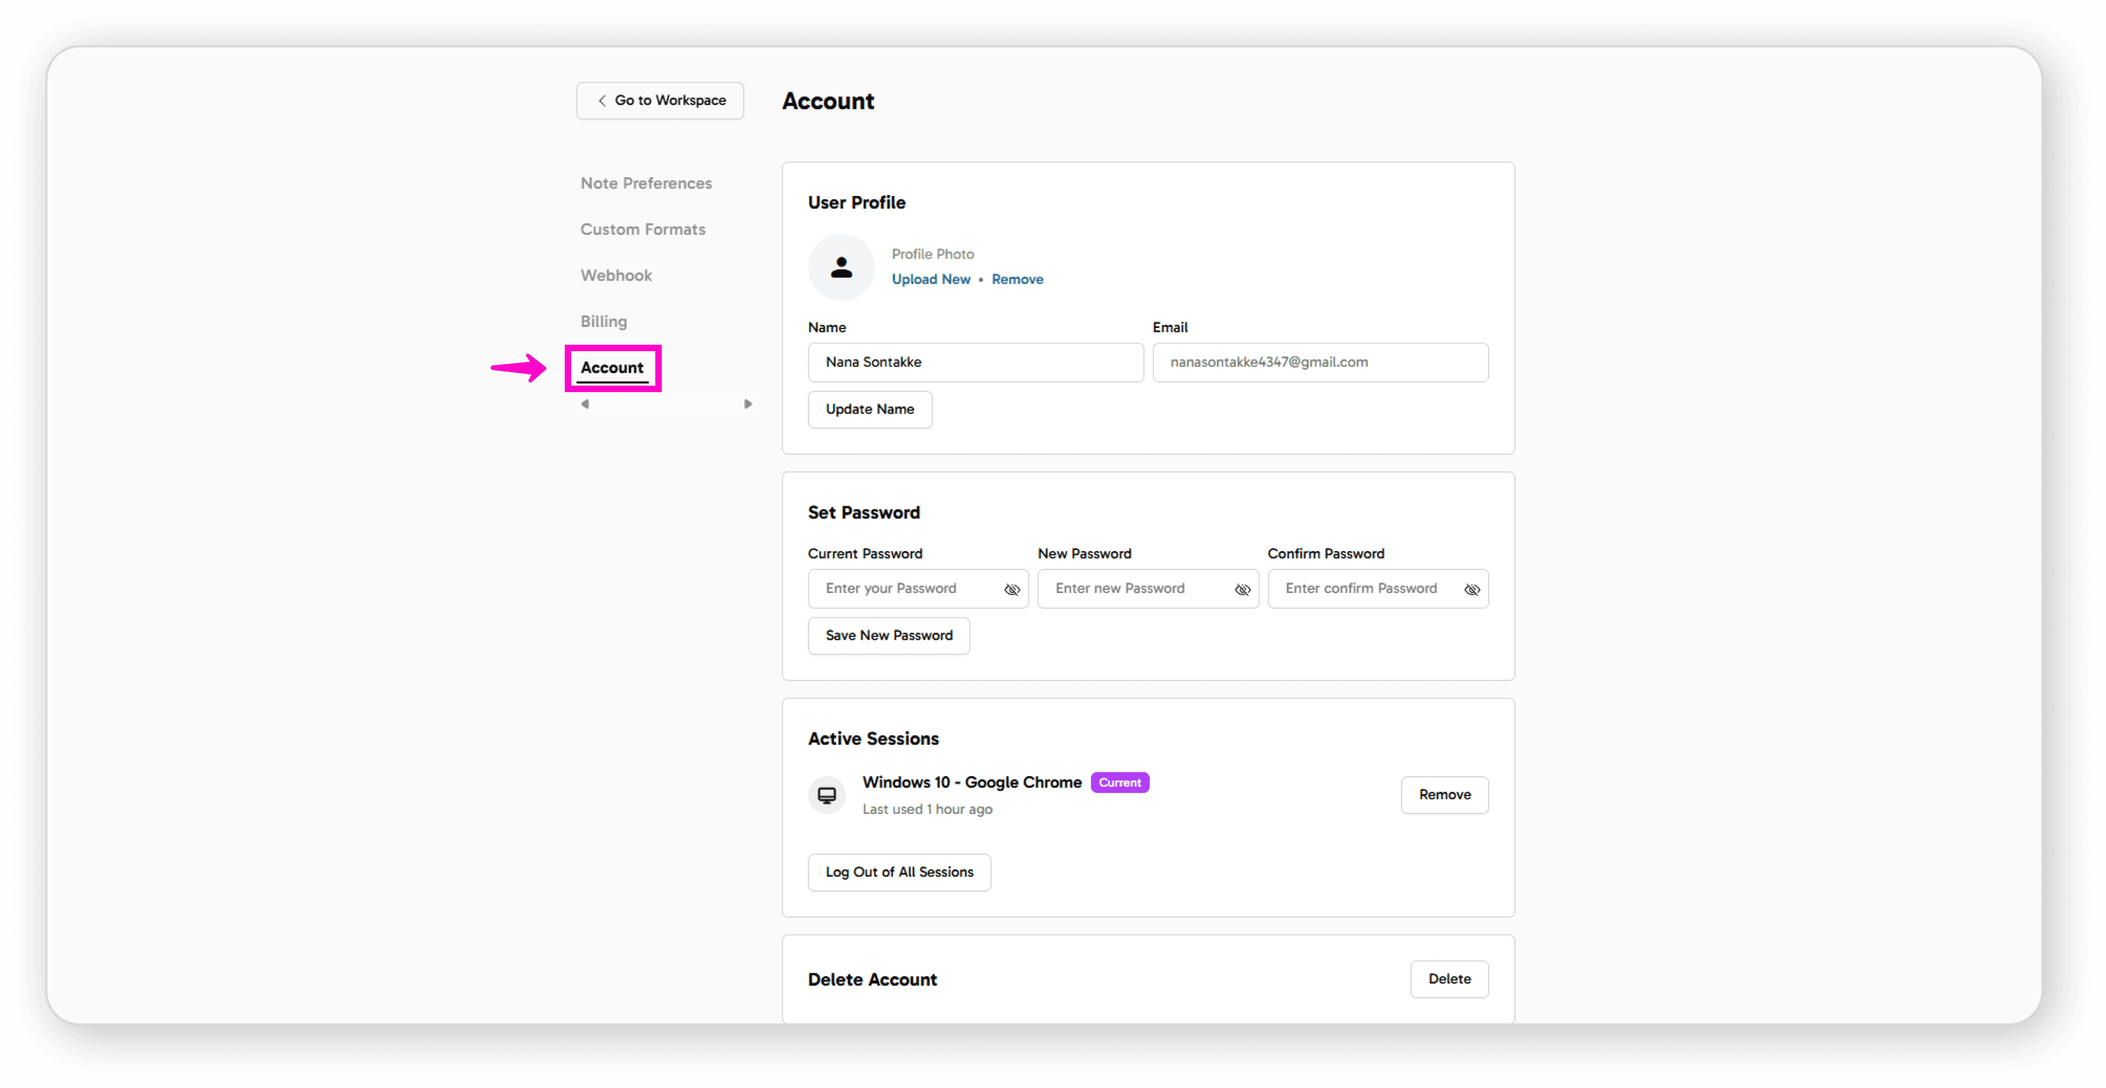Open Note Preferences settings section

[x=646, y=183]
